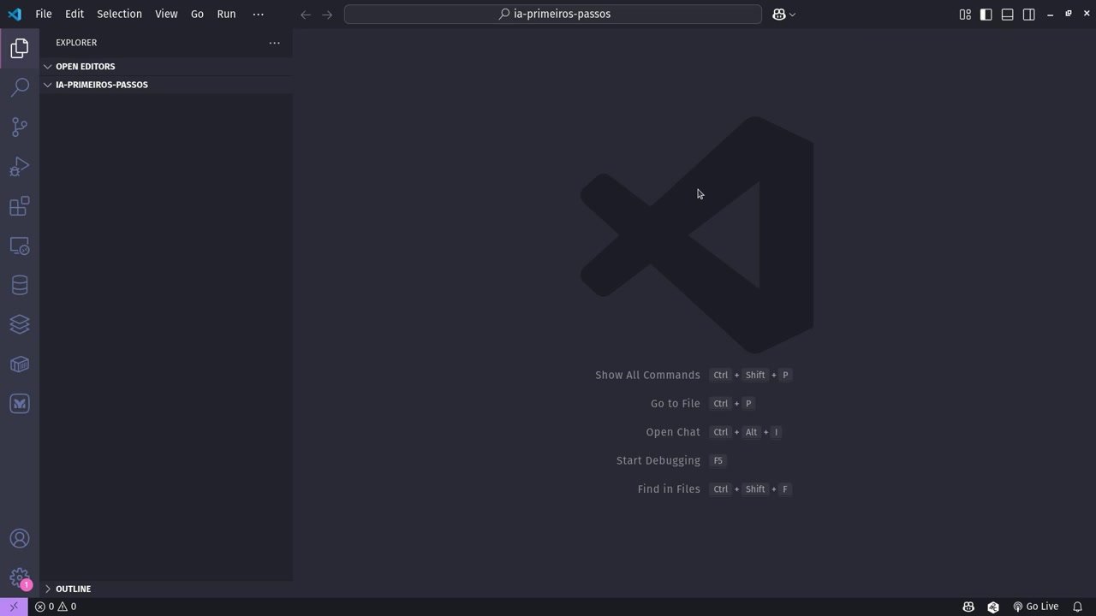Open the container box icon view
Image resolution: width=1096 pixels, height=616 pixels.
pyautogui.click(x=19, y=364)
